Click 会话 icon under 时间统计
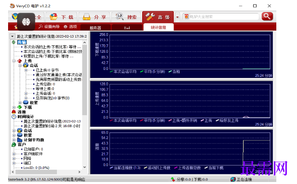 20,131
